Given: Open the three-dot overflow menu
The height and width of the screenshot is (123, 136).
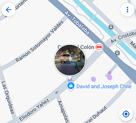Looking at the screenshot, I should [127, 10].
